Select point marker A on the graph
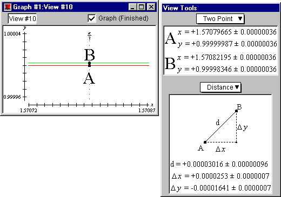The height and width of the screenshot is (197, 281). point(89,66)
